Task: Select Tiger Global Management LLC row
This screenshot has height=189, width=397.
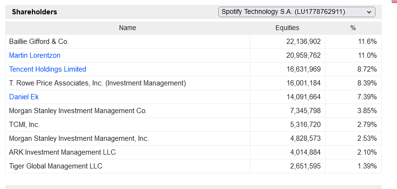Action: coord(193,166)
